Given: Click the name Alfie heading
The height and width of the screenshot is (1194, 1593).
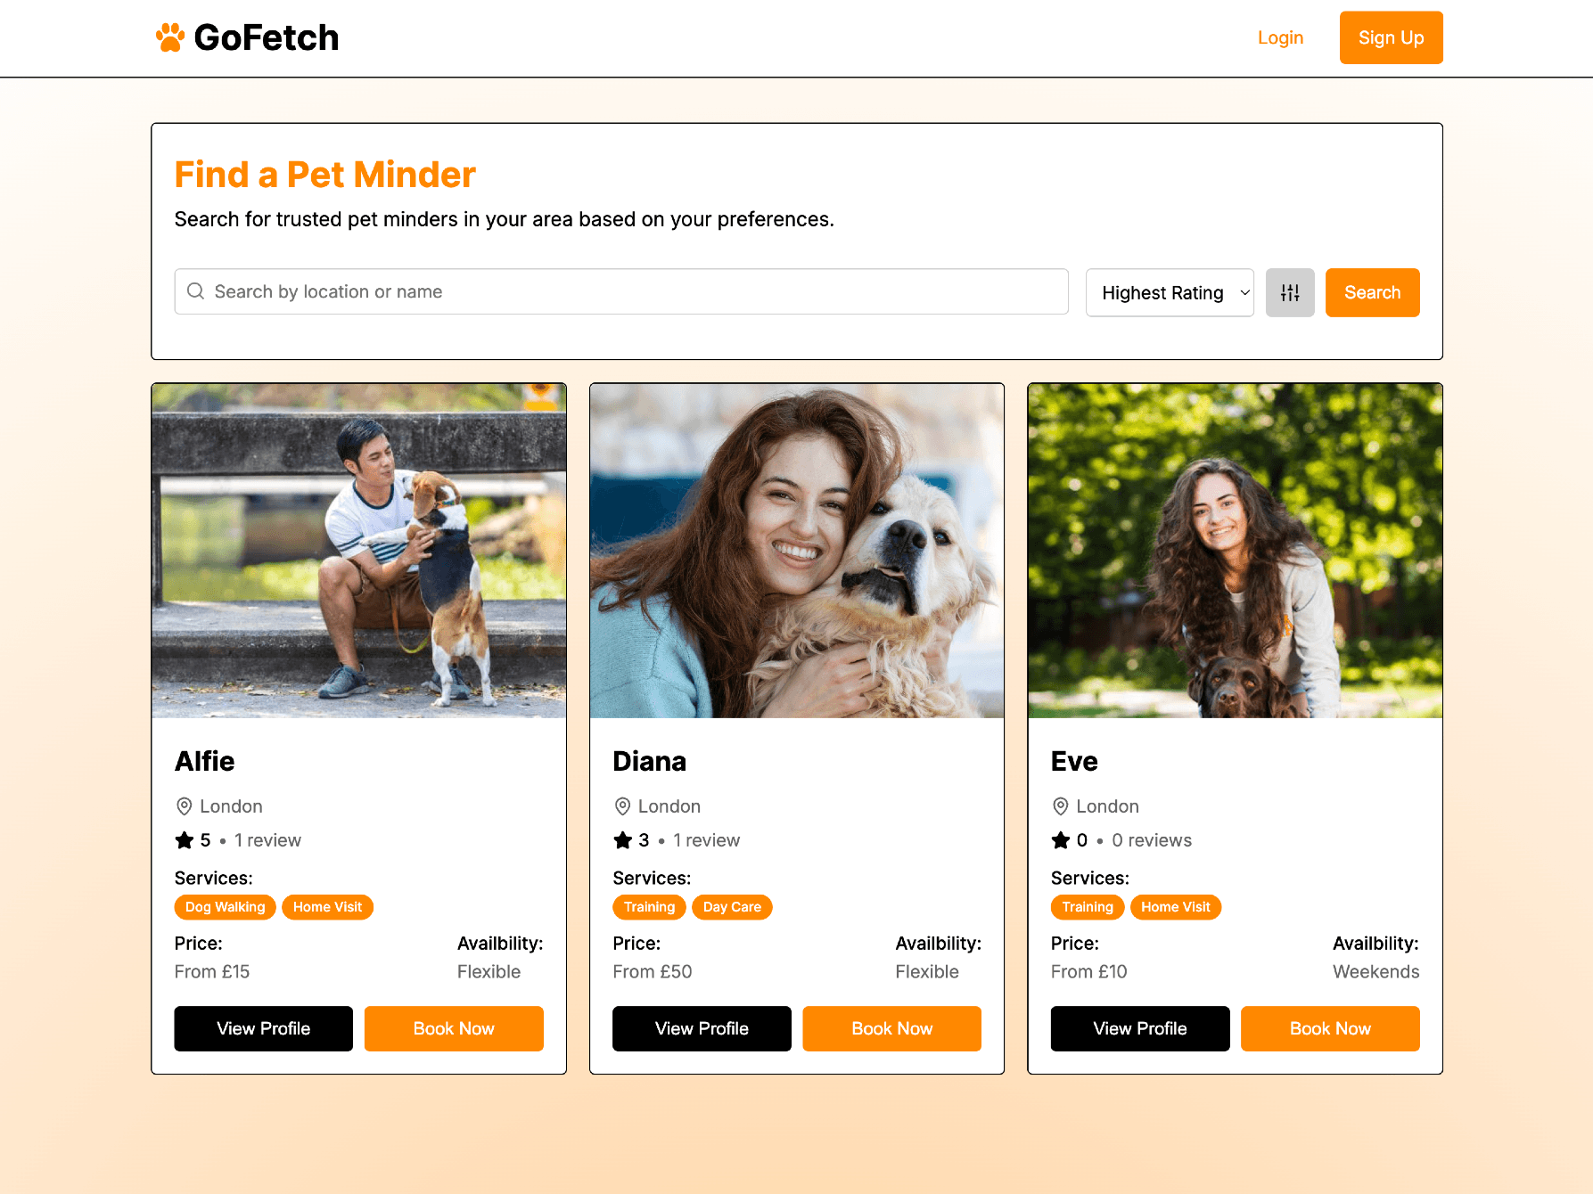Looking at the screenshot, I should (205, 761).
